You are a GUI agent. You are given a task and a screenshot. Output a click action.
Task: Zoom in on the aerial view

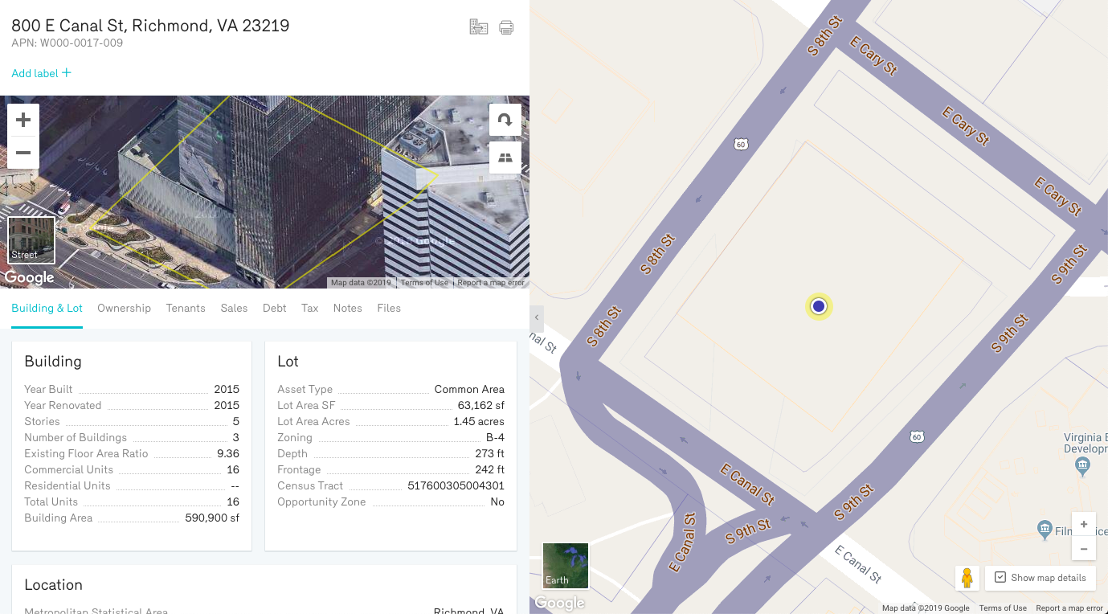tap(23, 121)
